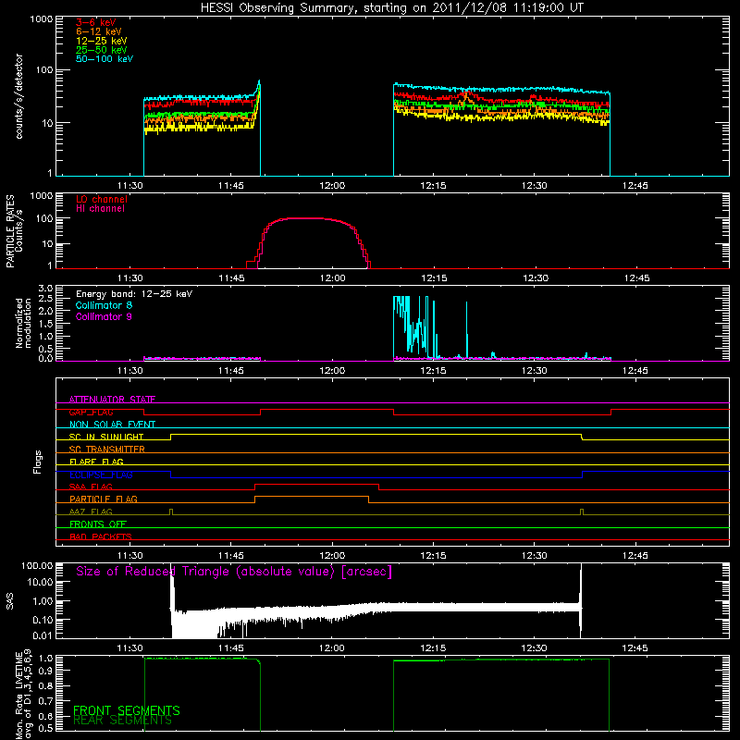
Task: Click the raised PARTICLE_FLAG segment
Action: (312, 497)
